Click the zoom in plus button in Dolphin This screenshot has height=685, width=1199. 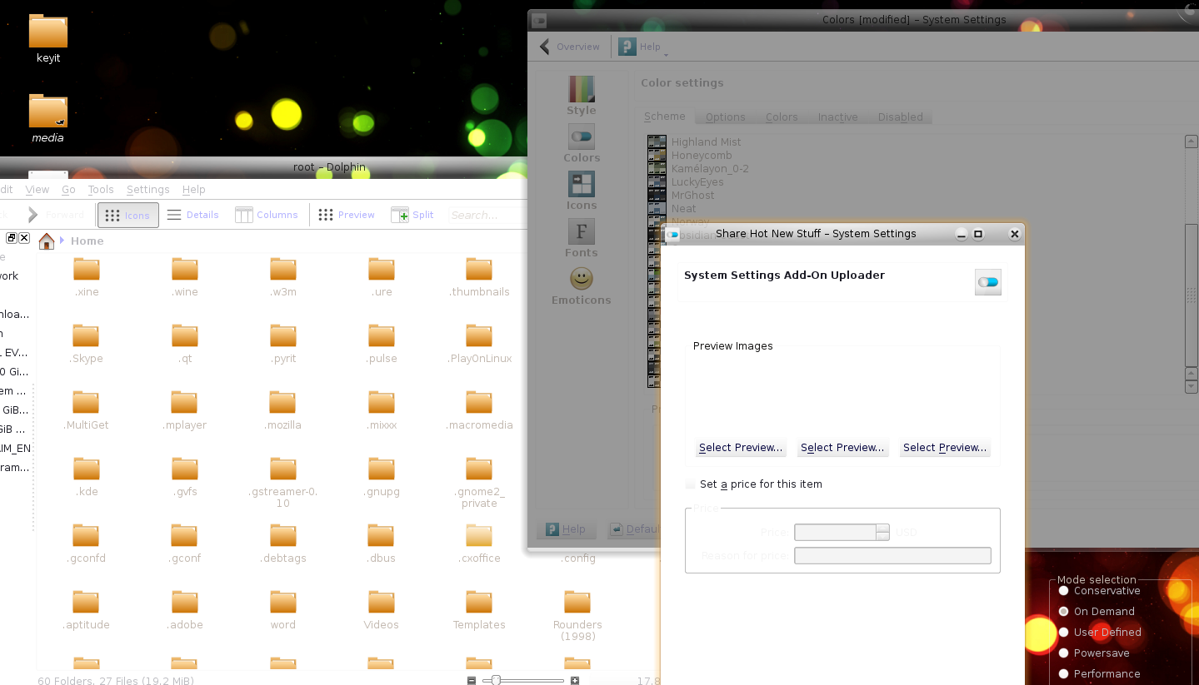(575, 680)
